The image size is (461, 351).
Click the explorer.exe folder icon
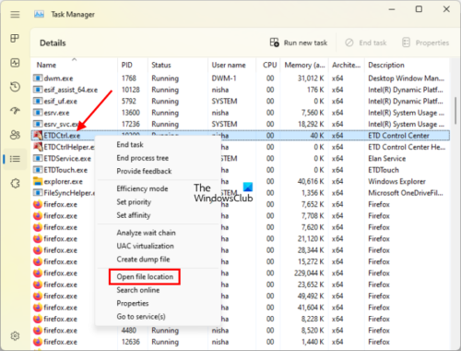click(x=38, y=181)
